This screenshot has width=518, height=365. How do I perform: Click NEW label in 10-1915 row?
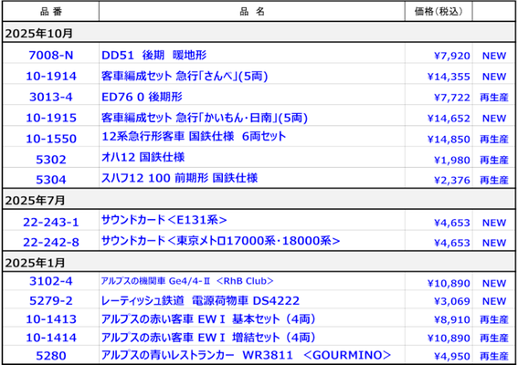coord(494,118)
